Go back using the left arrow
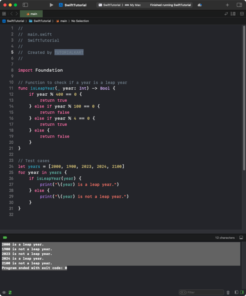This screenshot has height=296, width=246. (12, 14)
